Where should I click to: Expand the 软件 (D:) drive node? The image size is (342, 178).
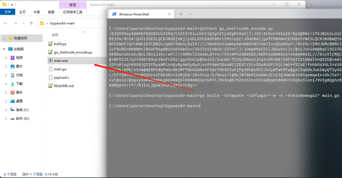(6, 119)
